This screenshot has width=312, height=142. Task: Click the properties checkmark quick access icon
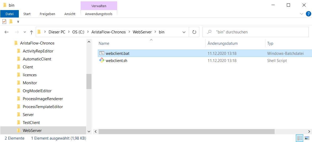[x=5, y=21]
